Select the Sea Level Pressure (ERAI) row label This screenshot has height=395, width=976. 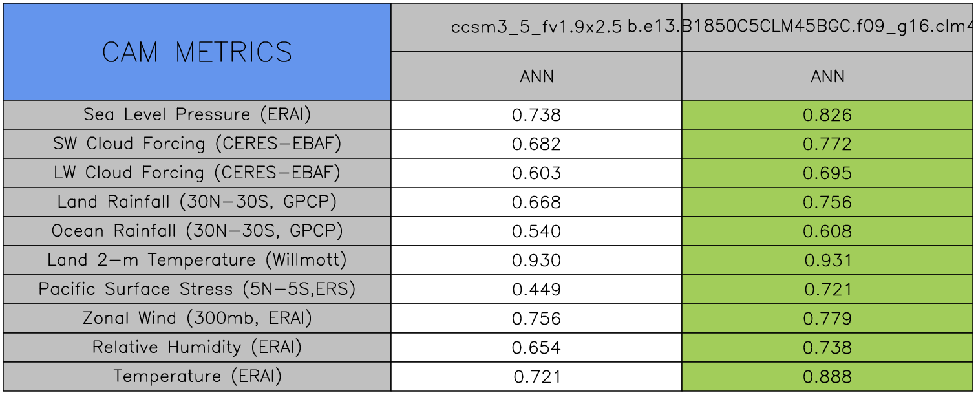point(197,114)
